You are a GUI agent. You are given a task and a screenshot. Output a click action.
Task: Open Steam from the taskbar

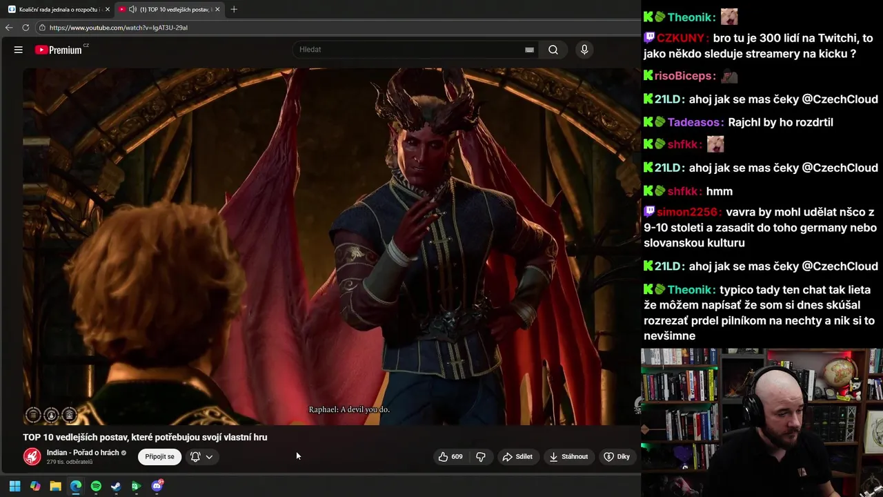116,486
